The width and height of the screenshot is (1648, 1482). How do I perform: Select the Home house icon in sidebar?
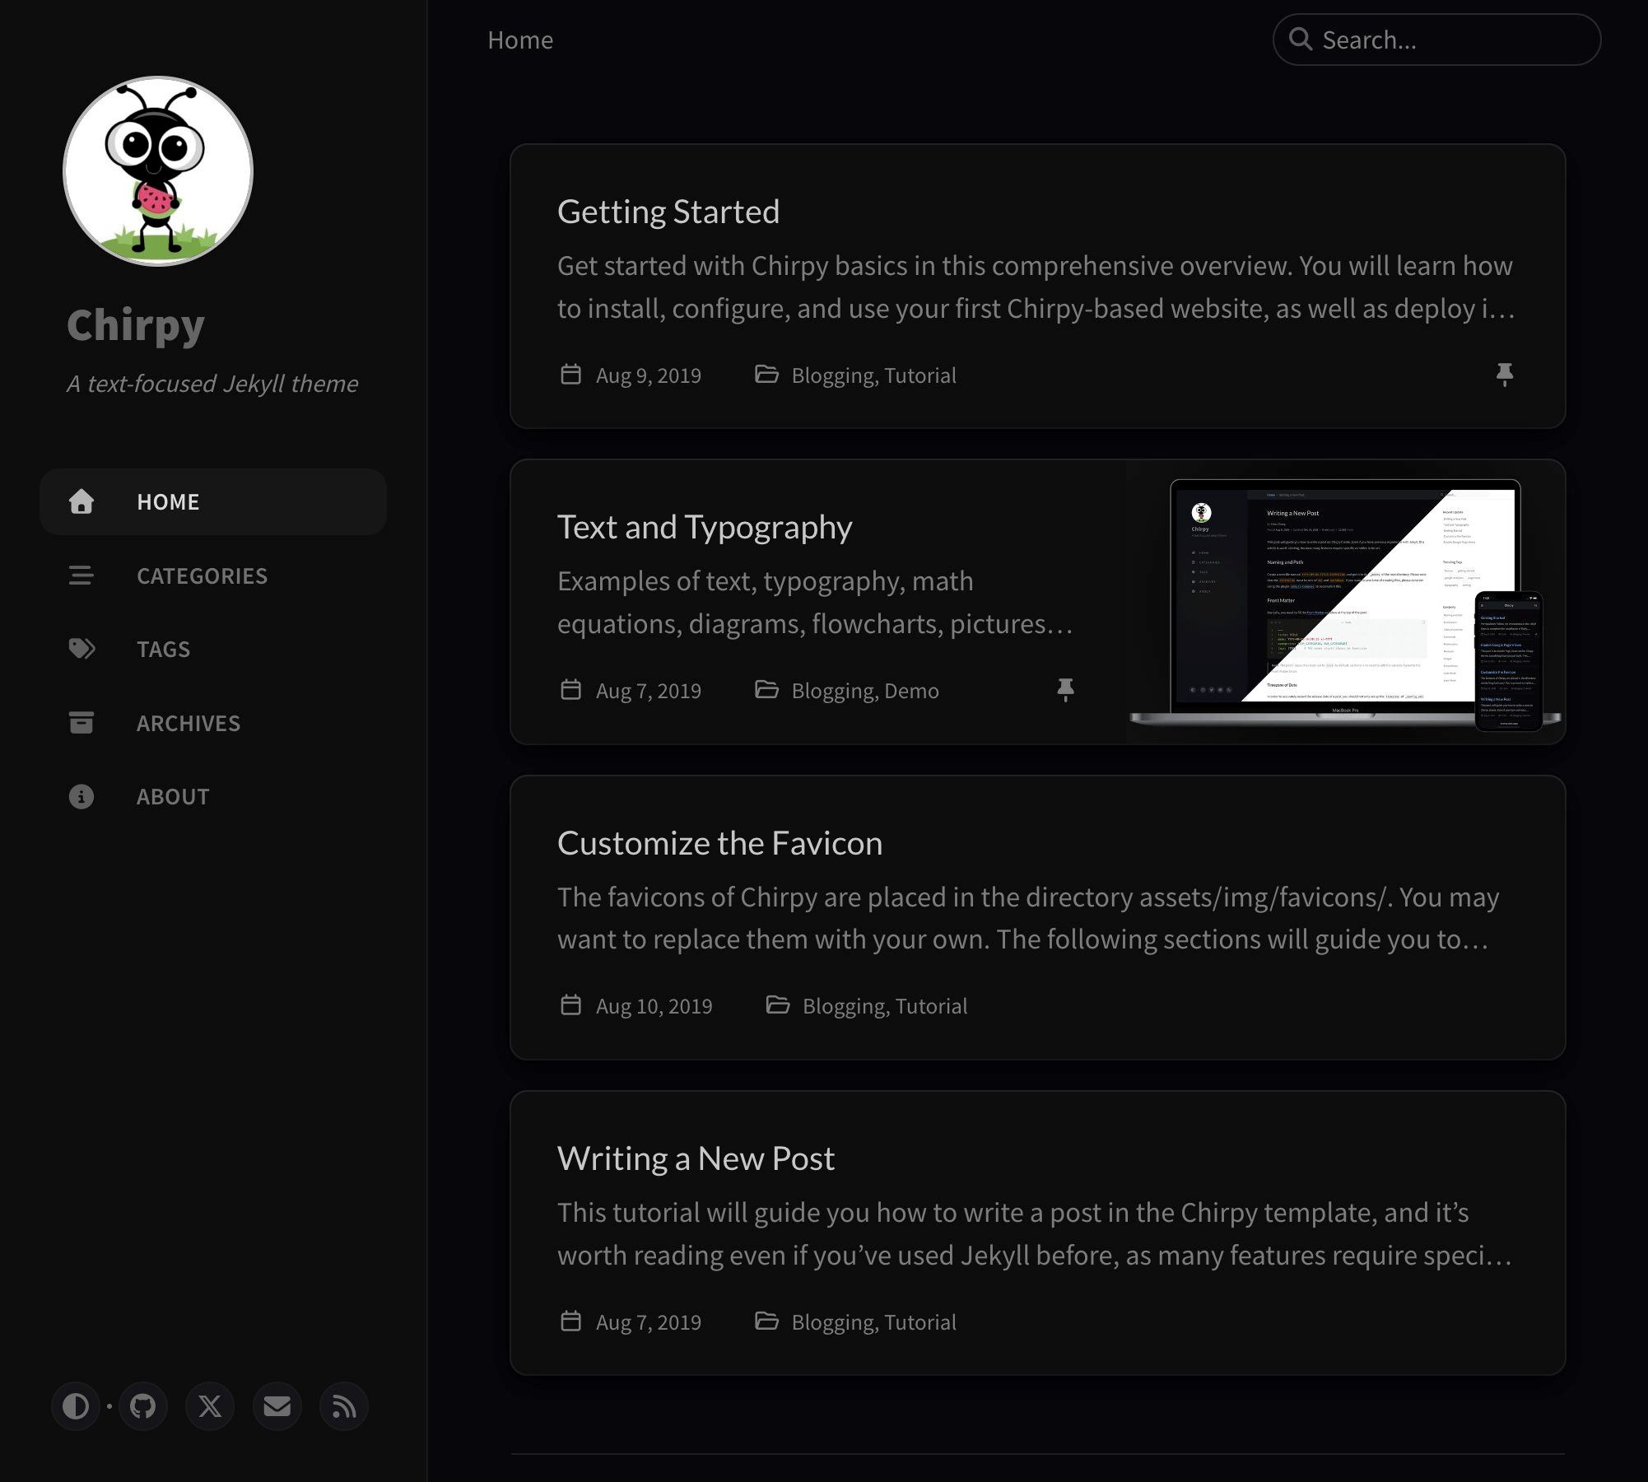(81, 501)
